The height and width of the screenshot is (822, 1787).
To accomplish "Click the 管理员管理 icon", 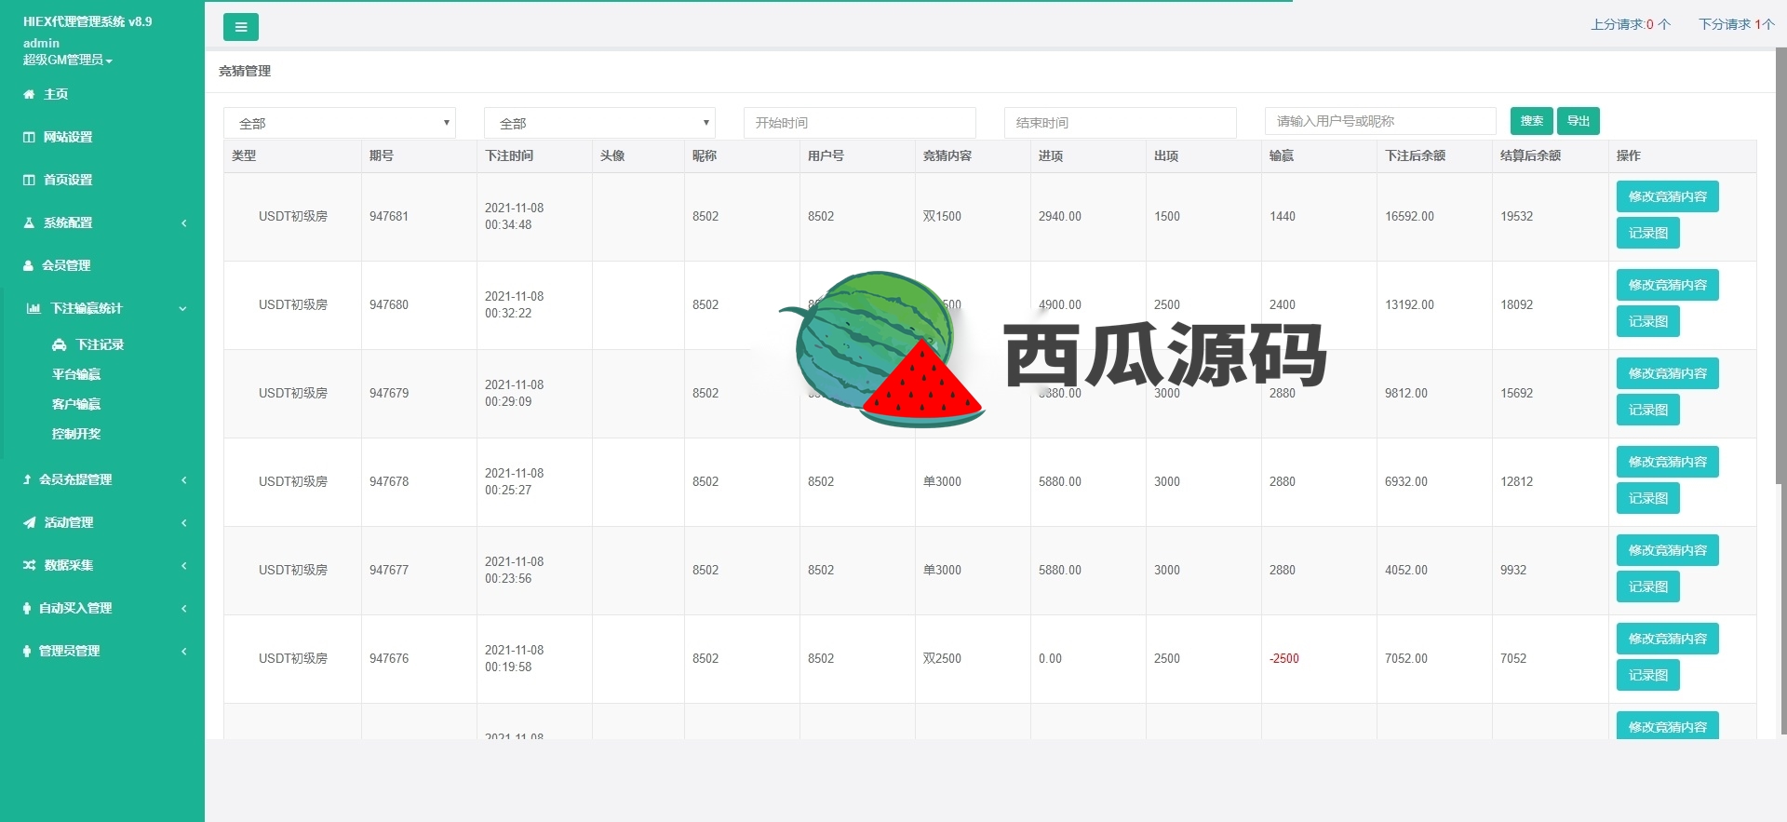I will (x=27, y=651).
